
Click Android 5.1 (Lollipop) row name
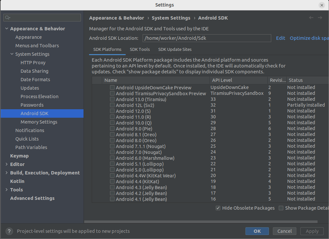[x=140, y=164]
